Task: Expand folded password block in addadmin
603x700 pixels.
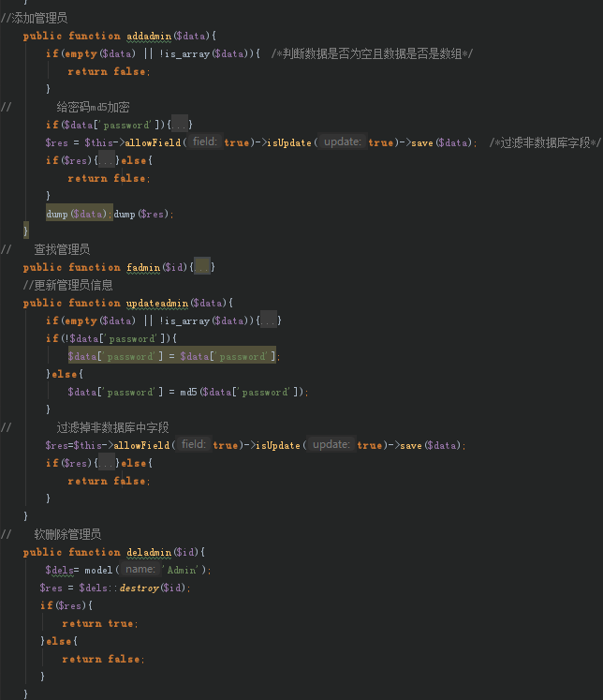Action: tap(179, 125)
